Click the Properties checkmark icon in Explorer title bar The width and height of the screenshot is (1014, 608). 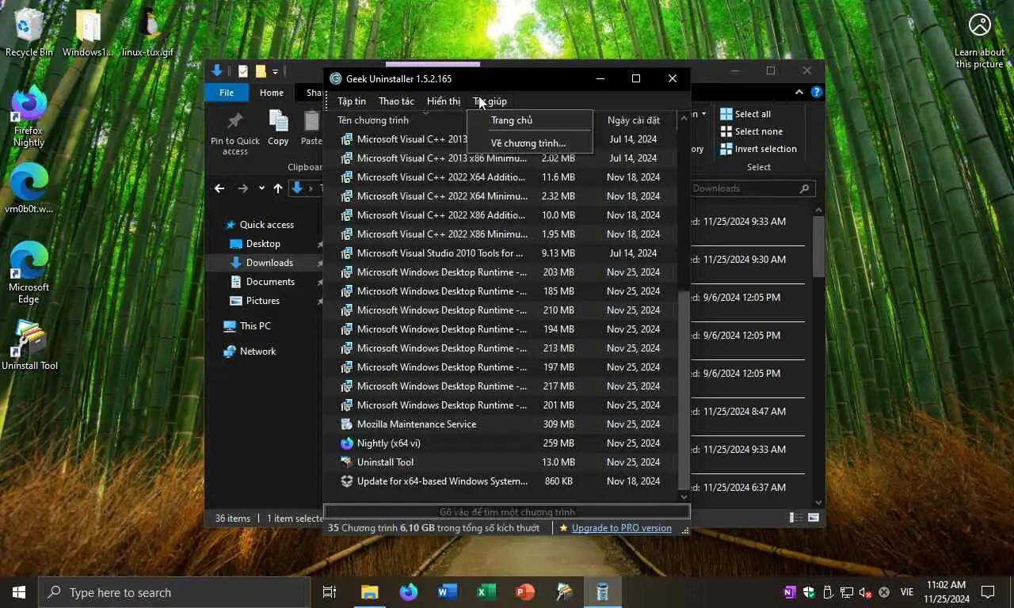[x=243, y=71]
